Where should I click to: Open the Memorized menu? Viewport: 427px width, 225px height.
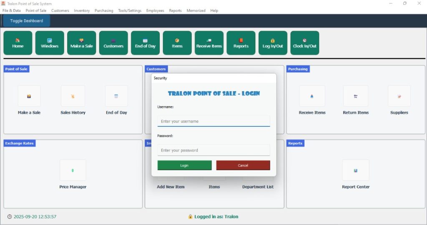pyautogui.click(x=196, y=10)
